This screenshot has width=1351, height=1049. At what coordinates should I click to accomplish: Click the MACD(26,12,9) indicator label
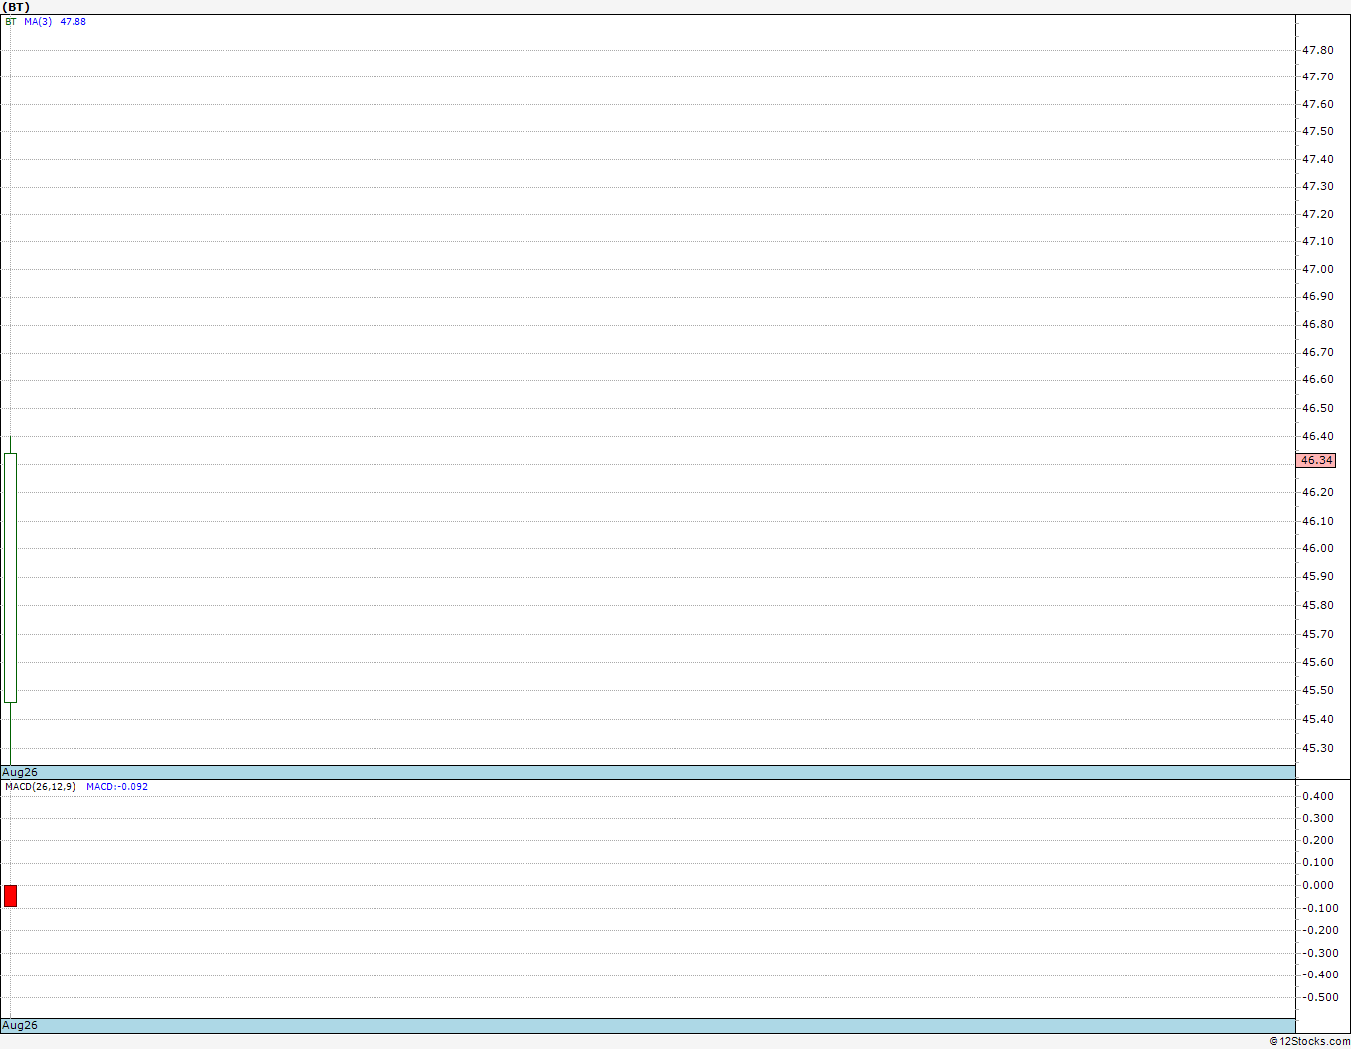point(40,787)
